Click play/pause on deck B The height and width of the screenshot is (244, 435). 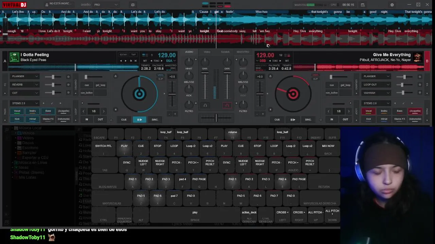click(x=293, y=120)
